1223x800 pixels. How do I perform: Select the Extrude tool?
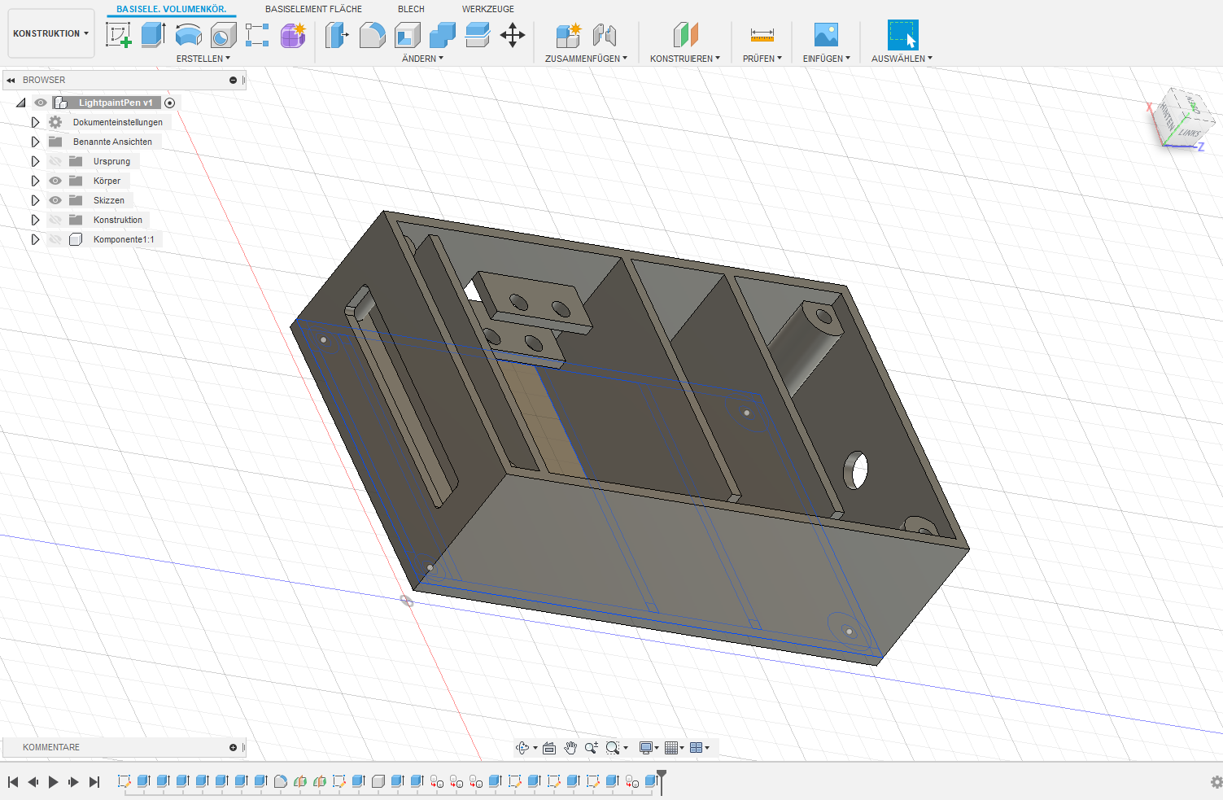[x=153, y=35]
